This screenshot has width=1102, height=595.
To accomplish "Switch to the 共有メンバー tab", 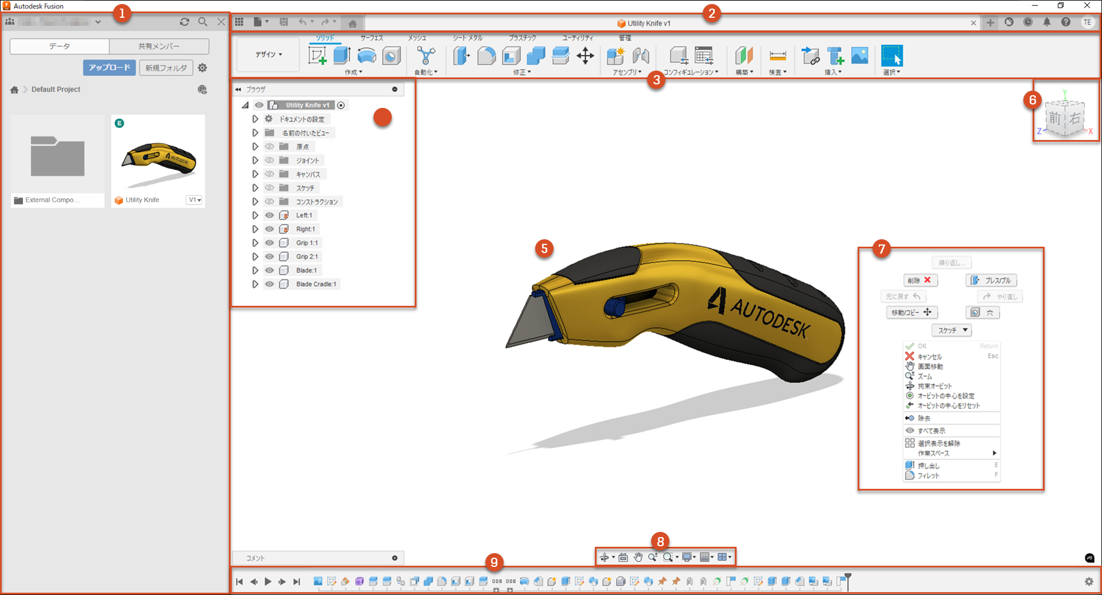I will pyautogui.click(x=159, y=46).
